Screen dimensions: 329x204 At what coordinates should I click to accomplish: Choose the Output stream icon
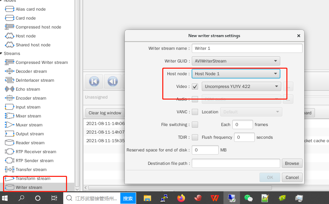point(9,134)
